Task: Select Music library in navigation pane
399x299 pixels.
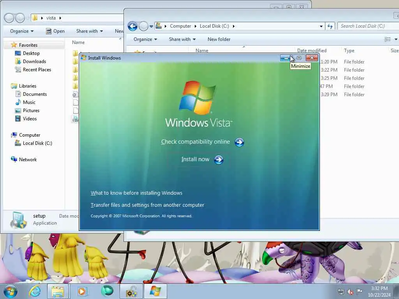Action: click(x=29, y=102)
